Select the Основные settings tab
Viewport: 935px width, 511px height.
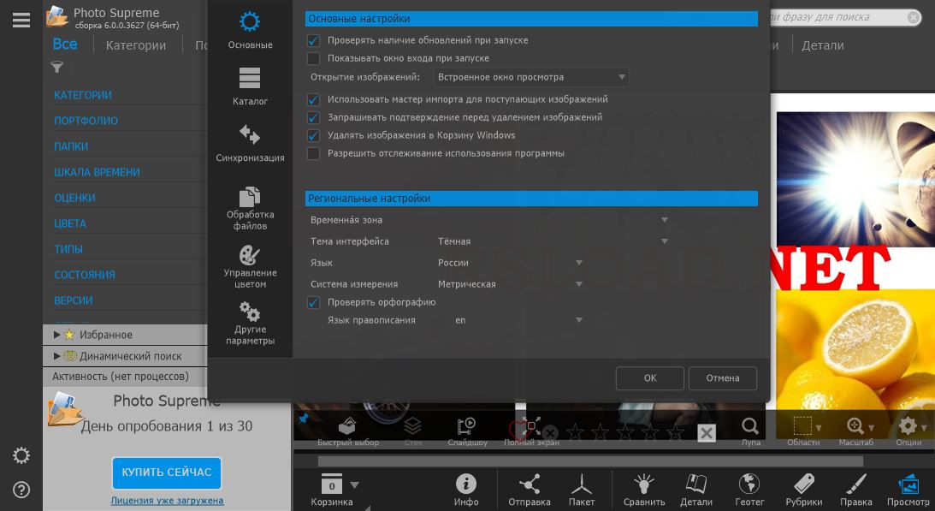pyautogui.click(x=250, y=30)
